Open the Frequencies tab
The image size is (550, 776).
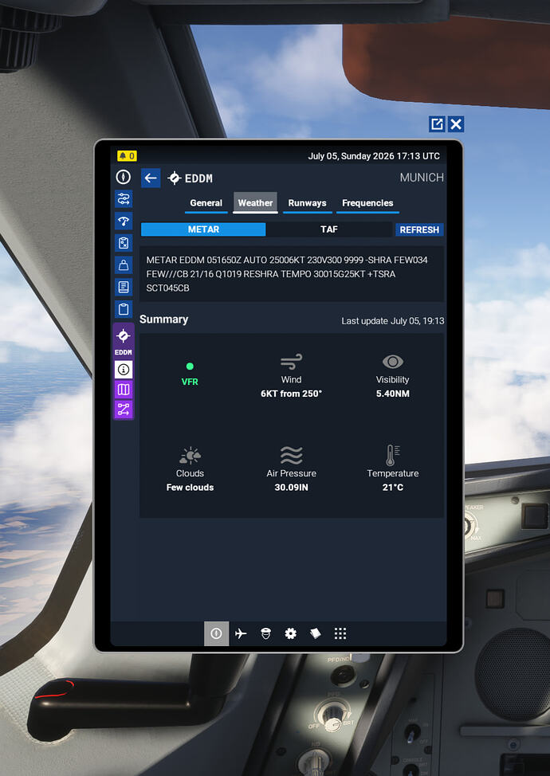click(x=367, y=203)
